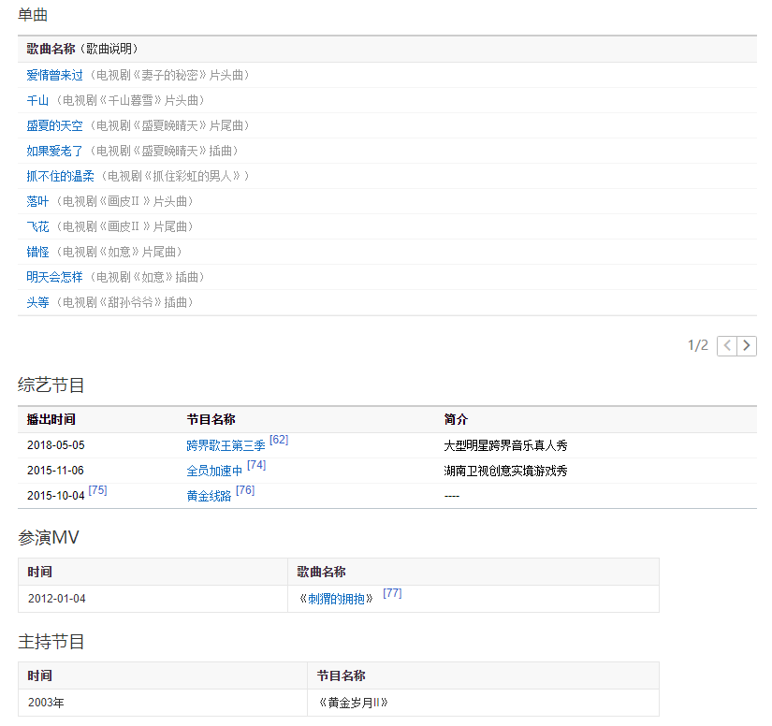
Task: Open the 头等 song link
Action: [37, 302]
